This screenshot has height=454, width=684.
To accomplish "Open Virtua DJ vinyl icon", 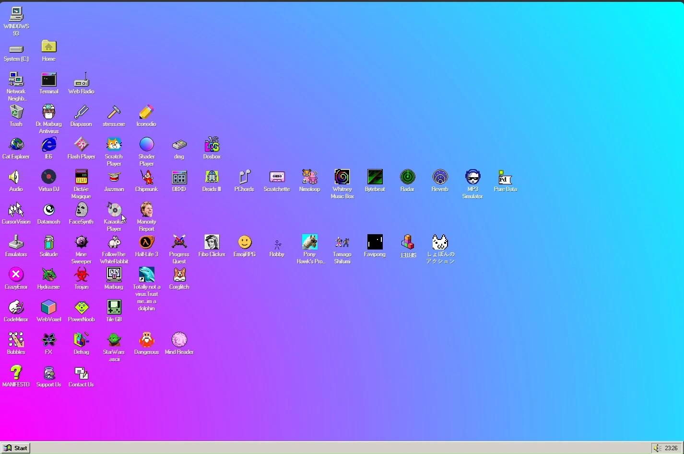I will [48, 177].
